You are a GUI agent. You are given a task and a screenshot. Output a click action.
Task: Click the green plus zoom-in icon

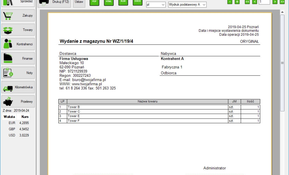click(237, 2)
